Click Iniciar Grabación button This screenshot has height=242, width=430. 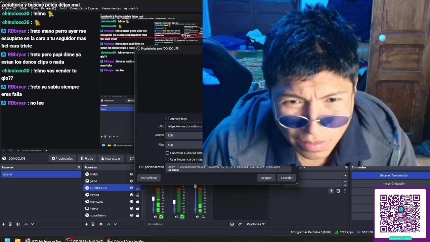[x=394, y=184]
